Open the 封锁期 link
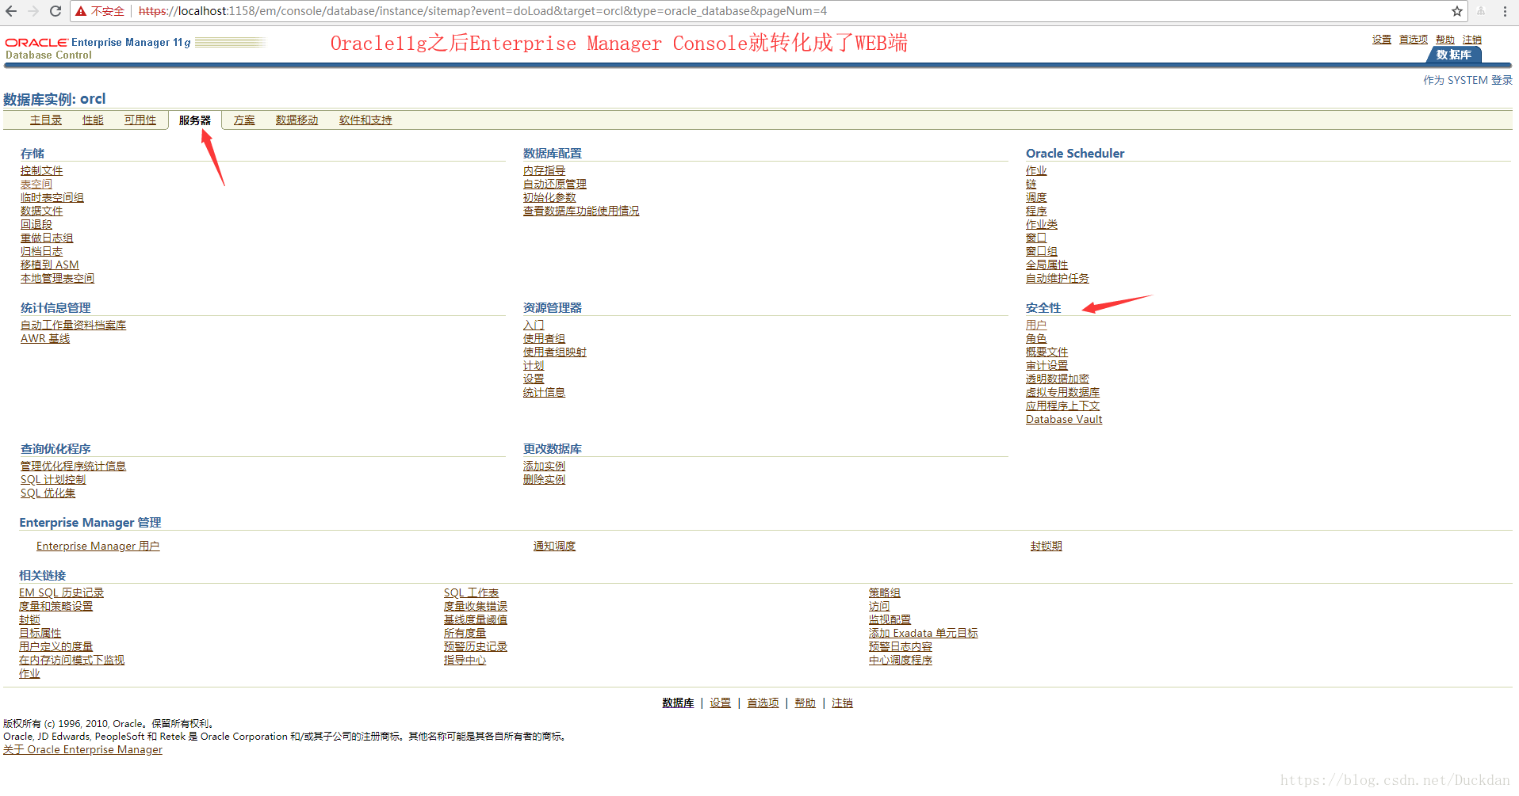The width and height of the screenshot is (1519, 796). [1046, 547]
